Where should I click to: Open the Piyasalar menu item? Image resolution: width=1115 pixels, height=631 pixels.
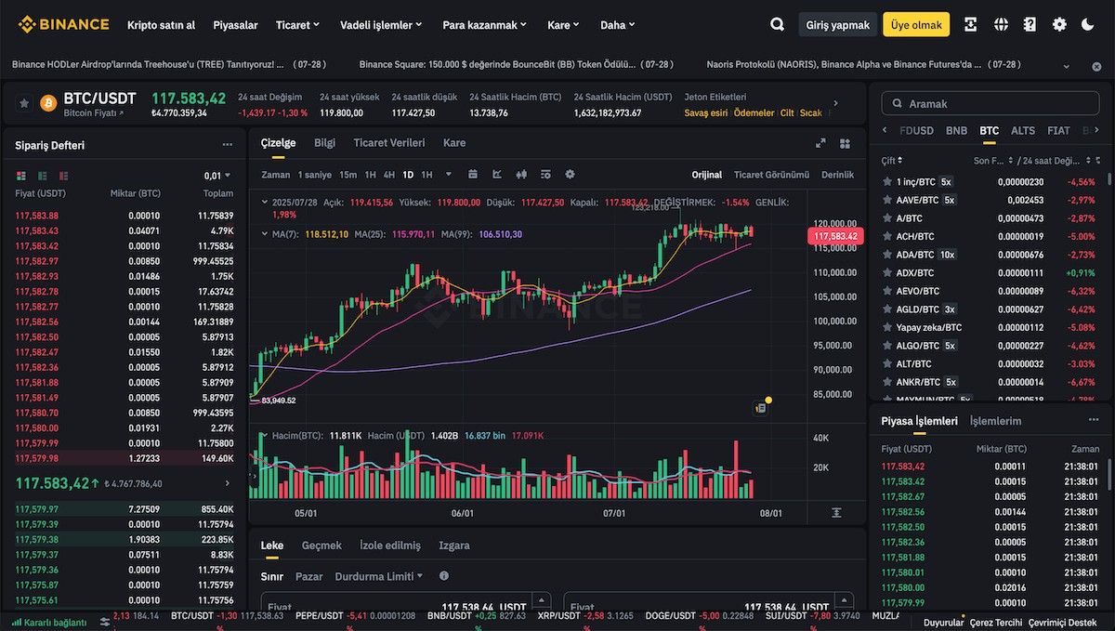point(235,25)
